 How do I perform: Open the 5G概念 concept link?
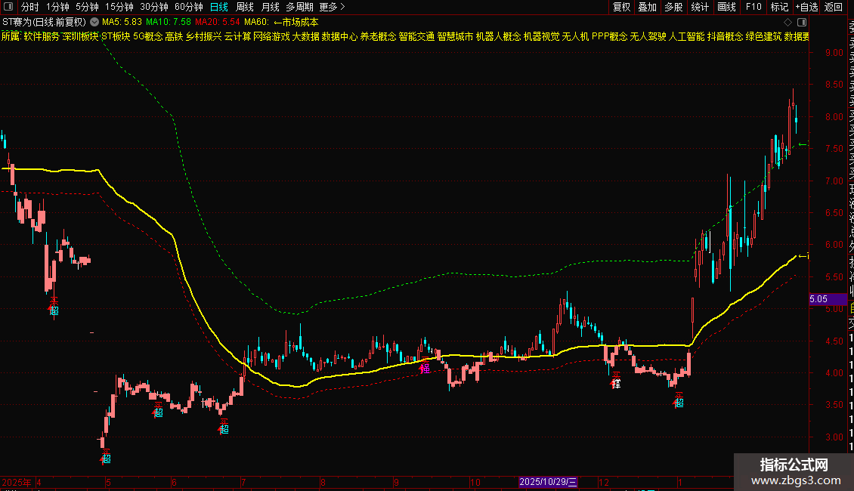[147, 36]
